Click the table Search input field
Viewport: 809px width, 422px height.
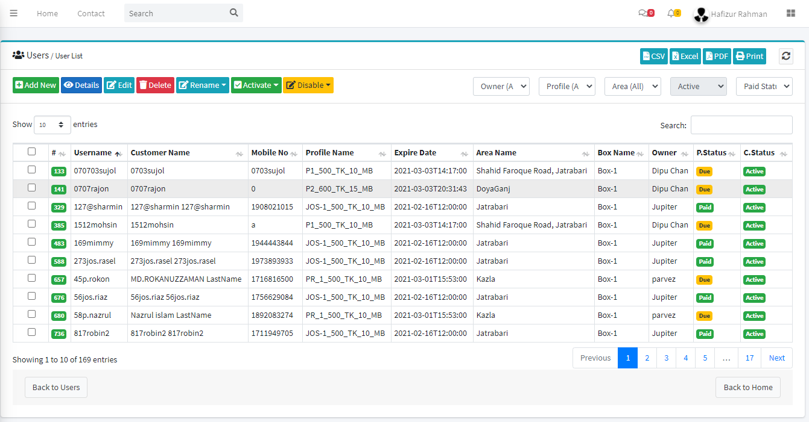pyautogui.click(x=741, y=125)
